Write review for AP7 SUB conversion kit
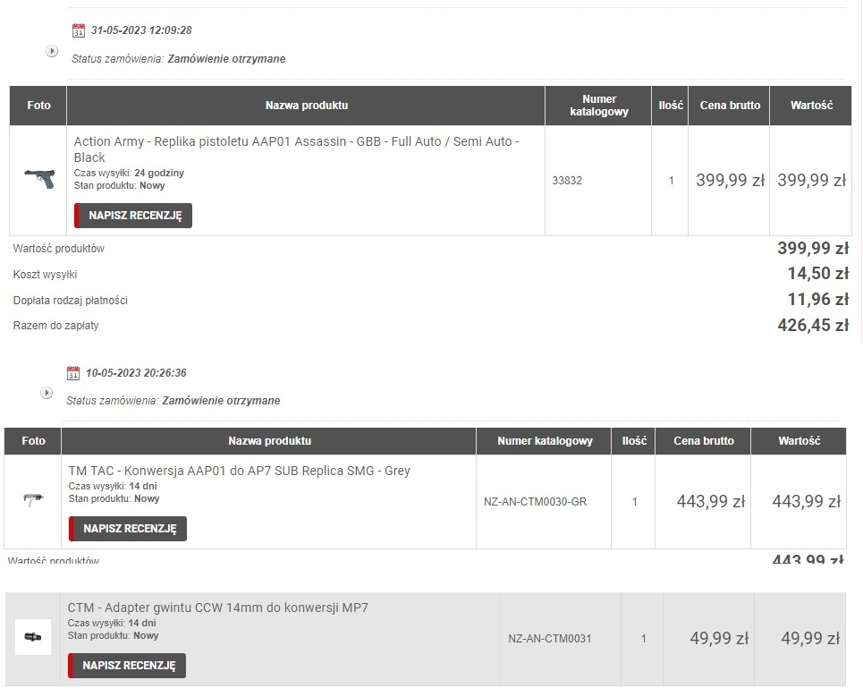Viewport: 863px width, 697px height. (128, 529)
